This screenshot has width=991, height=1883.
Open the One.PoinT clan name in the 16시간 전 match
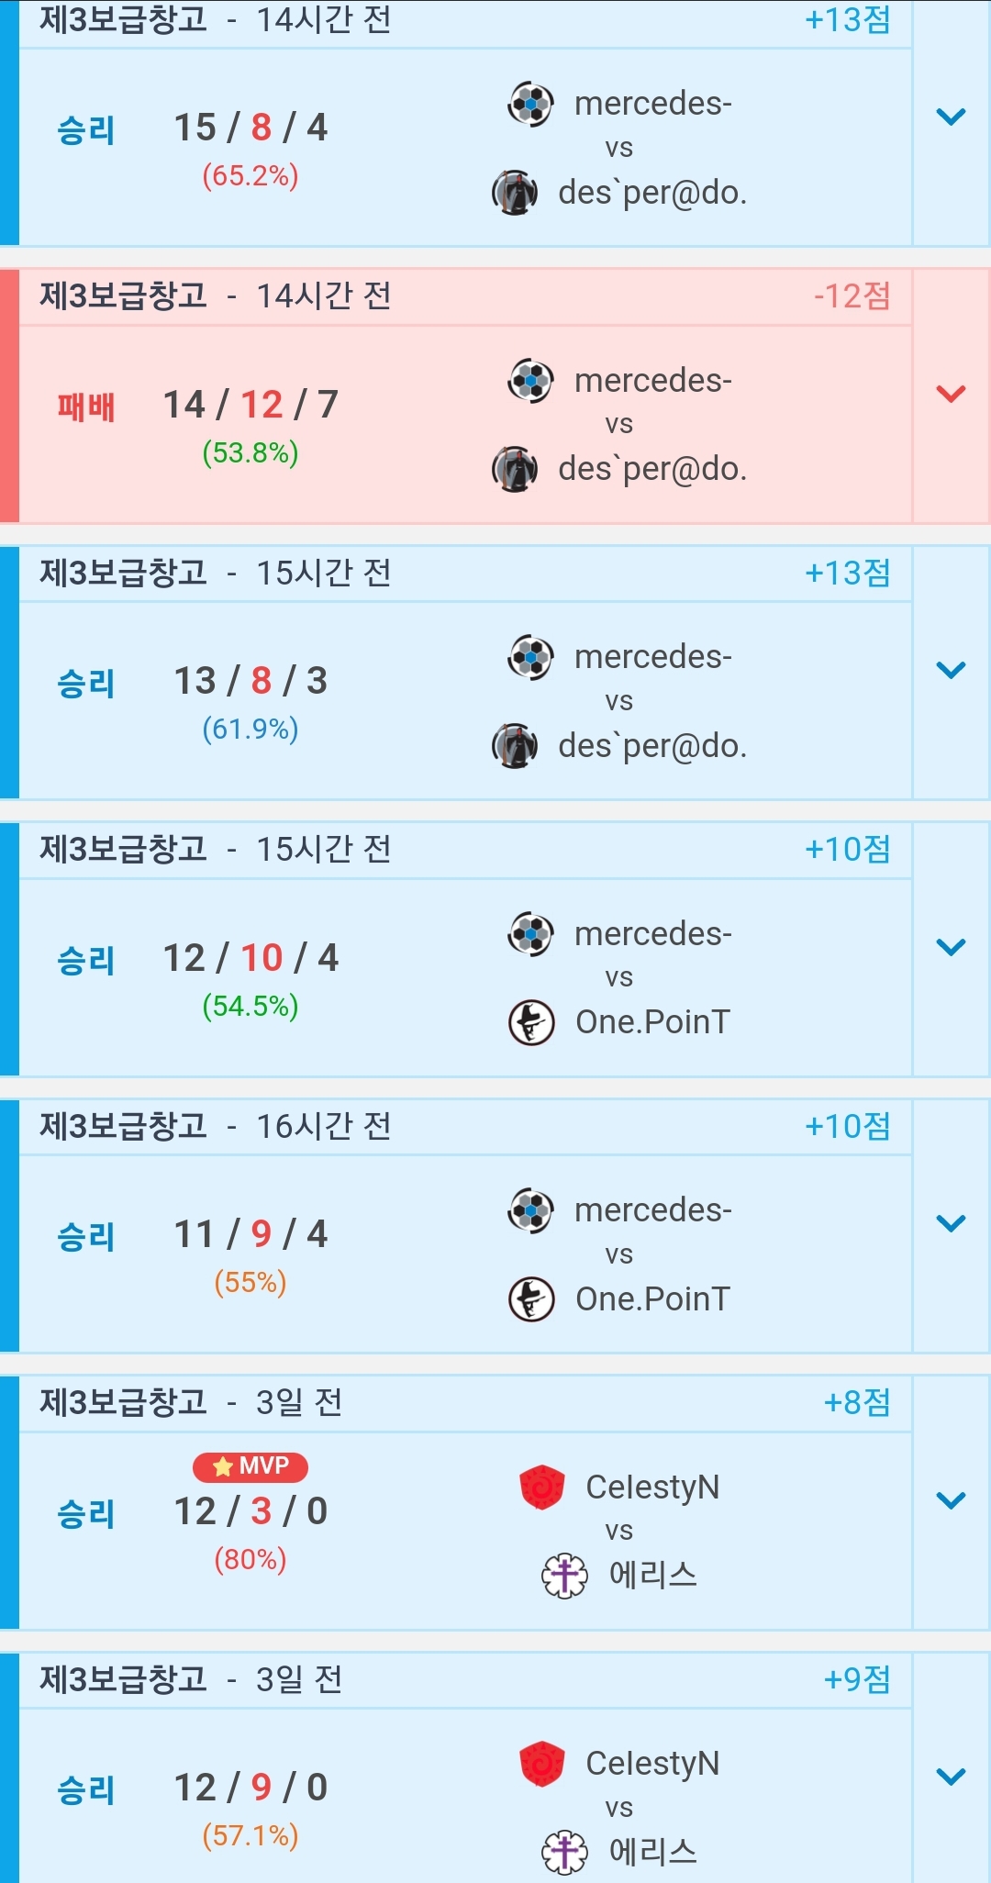coord(652,1299)
